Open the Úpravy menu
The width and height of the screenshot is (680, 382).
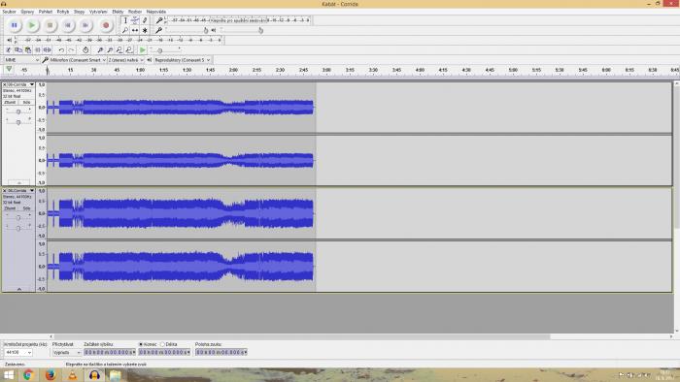(x=27, y=12)
